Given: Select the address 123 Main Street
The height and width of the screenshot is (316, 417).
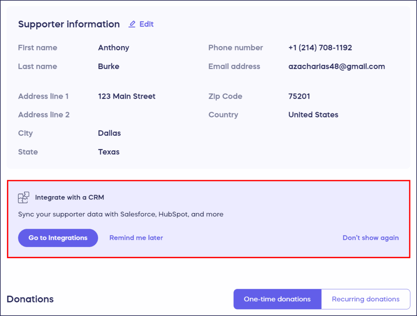Looking at the screenshot, I should point(127,97).
